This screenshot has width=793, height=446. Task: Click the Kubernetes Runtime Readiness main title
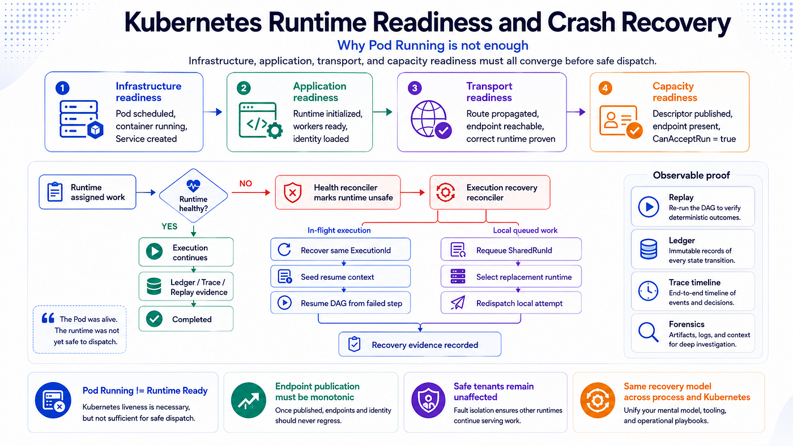pos(427,23)
